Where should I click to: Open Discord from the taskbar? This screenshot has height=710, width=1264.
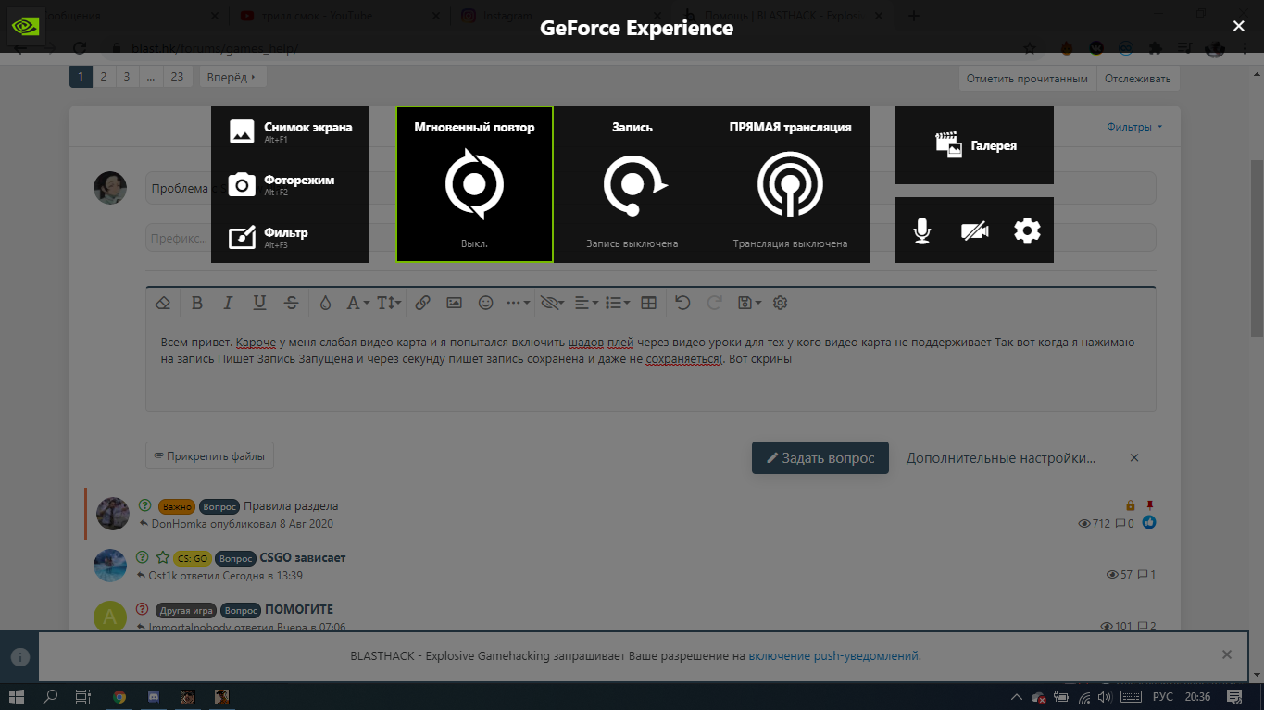point(153,696)
